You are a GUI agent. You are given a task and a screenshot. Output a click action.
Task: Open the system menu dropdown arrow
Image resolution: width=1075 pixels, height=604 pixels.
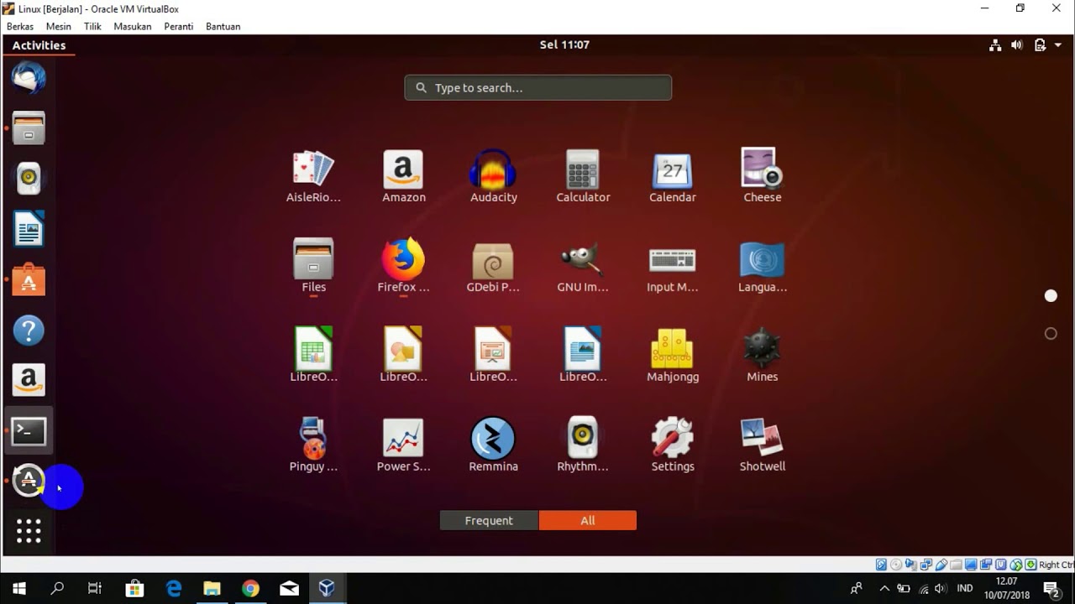coord(1058,45)
